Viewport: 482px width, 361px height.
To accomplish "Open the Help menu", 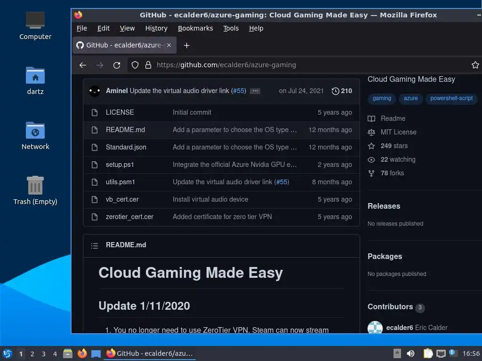I will pyautogui.click(x=256, y=28).
